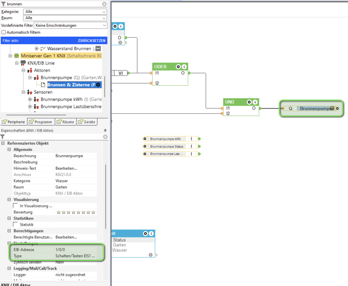
Task: Click gear icon on Brunnenpumpe output Q
Action: pyautogui.click(x=337, y=108)
